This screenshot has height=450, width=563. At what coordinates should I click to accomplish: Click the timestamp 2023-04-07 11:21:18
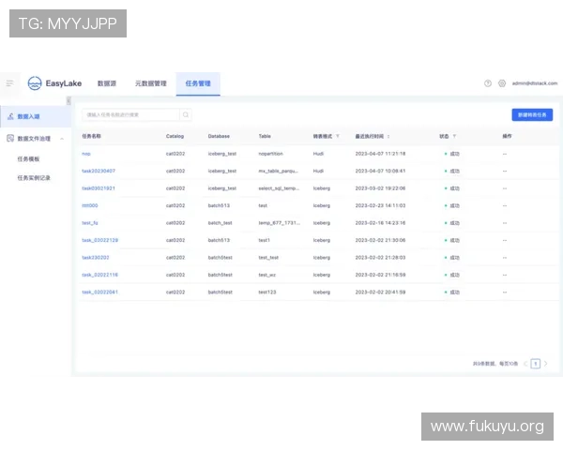[x=380, y=154]
